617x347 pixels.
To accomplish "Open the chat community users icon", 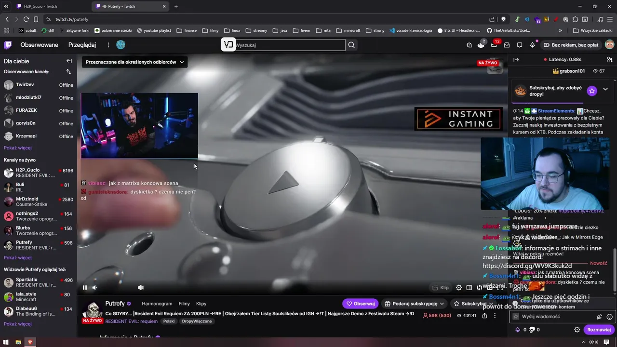I will point(609,60).
